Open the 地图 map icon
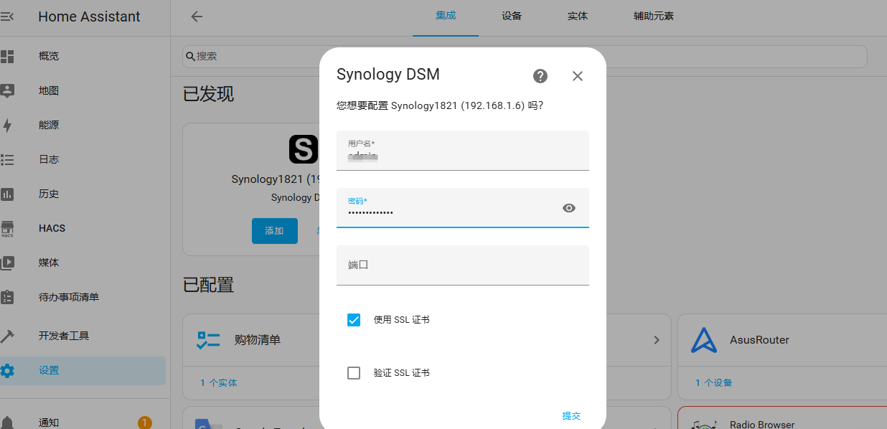The height and width of the screenshot is (429, 887). pos(7,90)
